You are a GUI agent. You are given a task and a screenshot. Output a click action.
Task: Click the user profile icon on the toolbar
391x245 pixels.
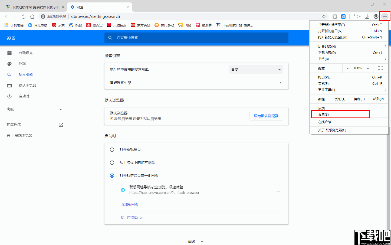tap(376, 16)
